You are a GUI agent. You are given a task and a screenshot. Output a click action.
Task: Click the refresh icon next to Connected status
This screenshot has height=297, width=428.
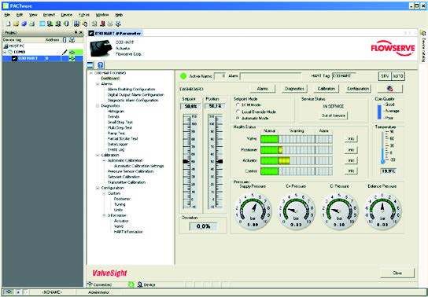[x=131, y=284]
